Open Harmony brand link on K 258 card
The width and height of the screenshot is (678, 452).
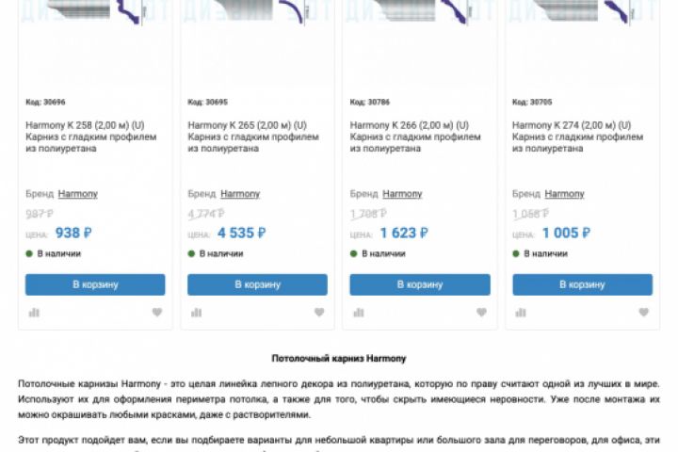(78, 194)
